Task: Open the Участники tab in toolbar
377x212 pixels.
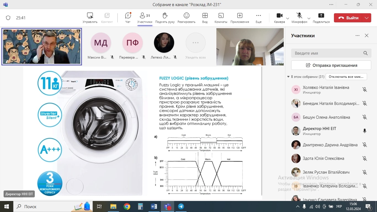Action: (x=145, y=18)
